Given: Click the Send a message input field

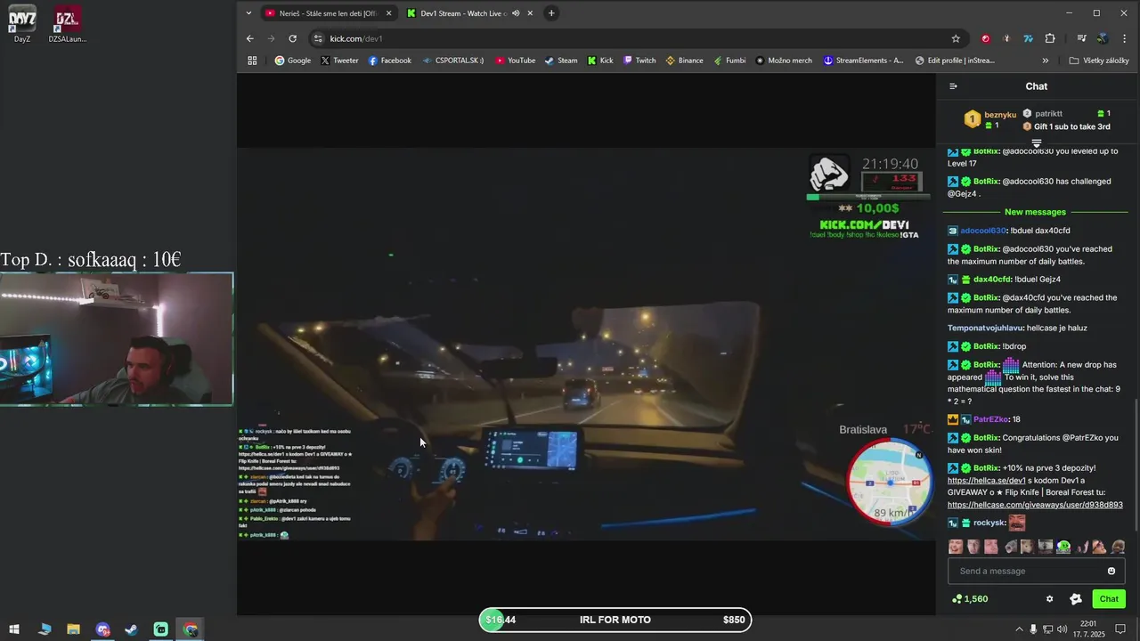Looking at the screenshot, I should coord(1036,571).
